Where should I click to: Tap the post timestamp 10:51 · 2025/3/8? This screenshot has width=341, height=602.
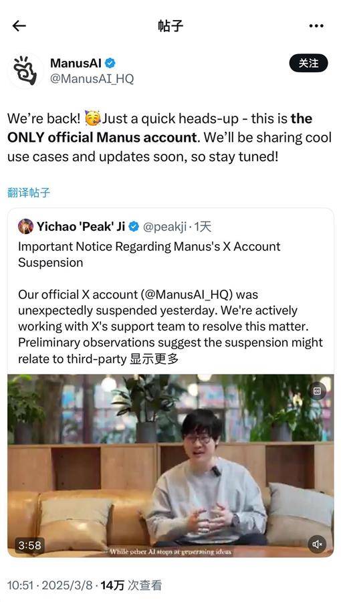point(50,585)
